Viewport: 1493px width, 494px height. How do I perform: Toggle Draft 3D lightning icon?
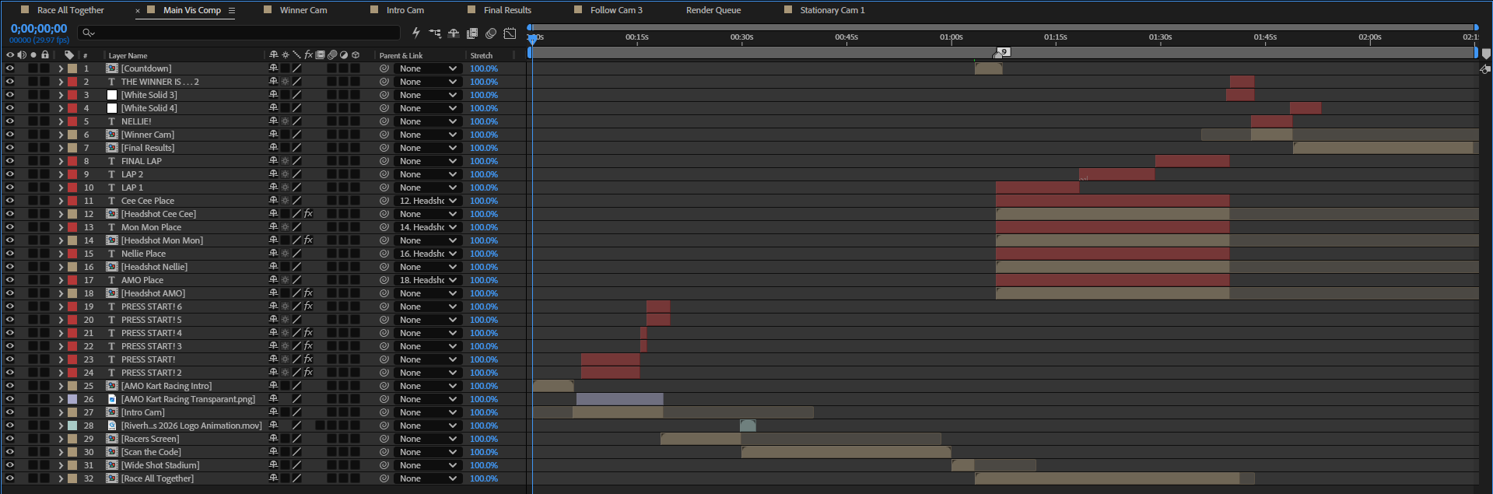(x=415, y=33)
